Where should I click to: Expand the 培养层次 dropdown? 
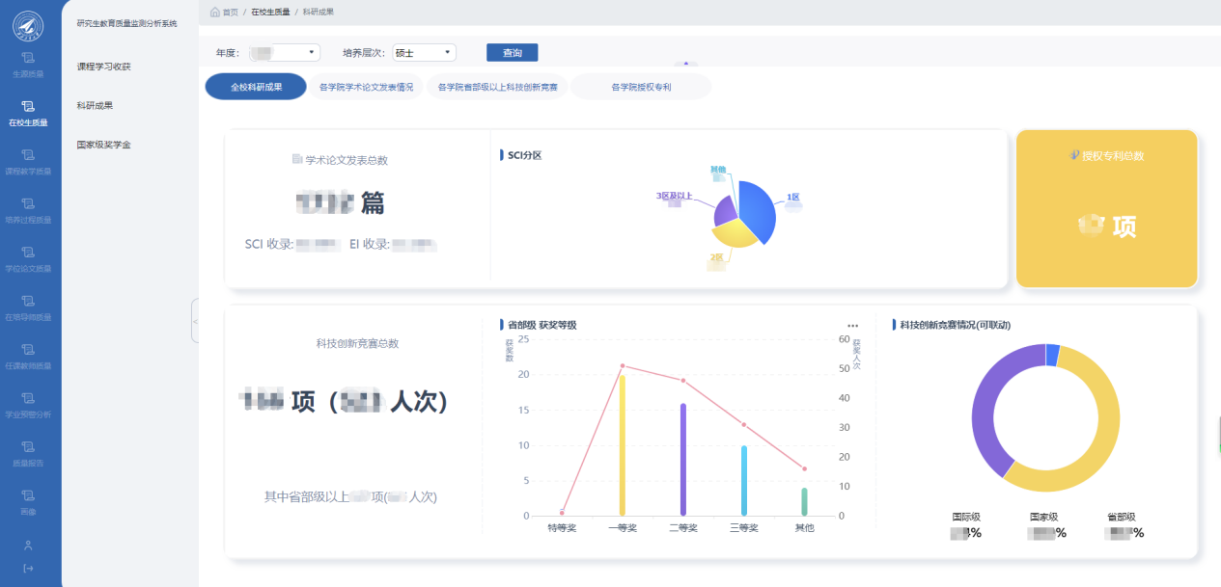coord(424,53)
